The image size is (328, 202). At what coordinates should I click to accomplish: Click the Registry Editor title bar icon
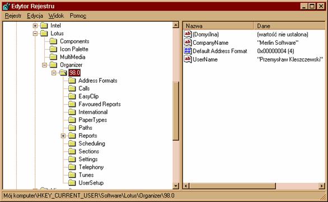6,6
